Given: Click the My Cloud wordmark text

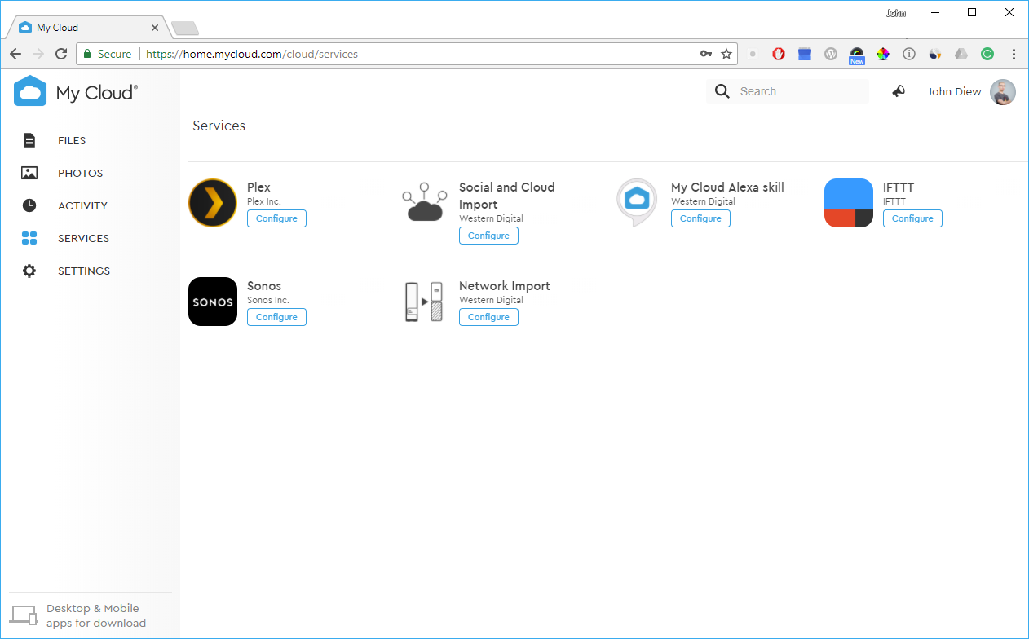Looking at the screenshot, I should 96,93.
